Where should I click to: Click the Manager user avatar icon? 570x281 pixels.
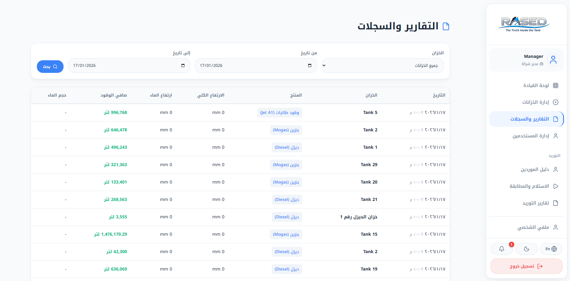(x=553, y=60)
